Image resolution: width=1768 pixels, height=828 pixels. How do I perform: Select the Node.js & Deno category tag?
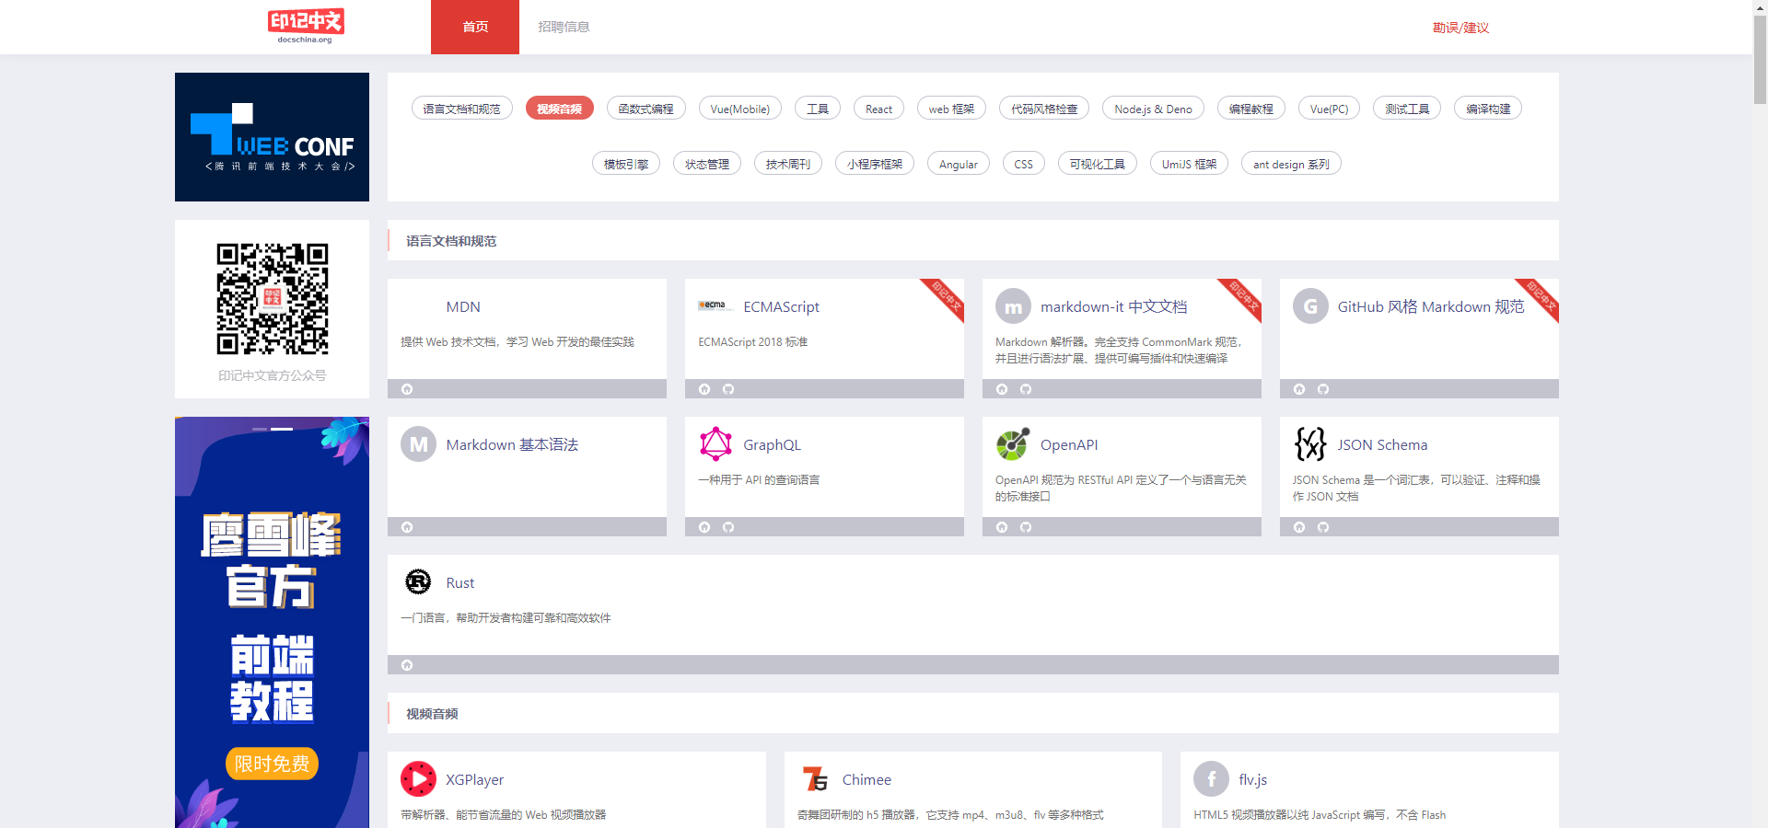coord(1153,109)
